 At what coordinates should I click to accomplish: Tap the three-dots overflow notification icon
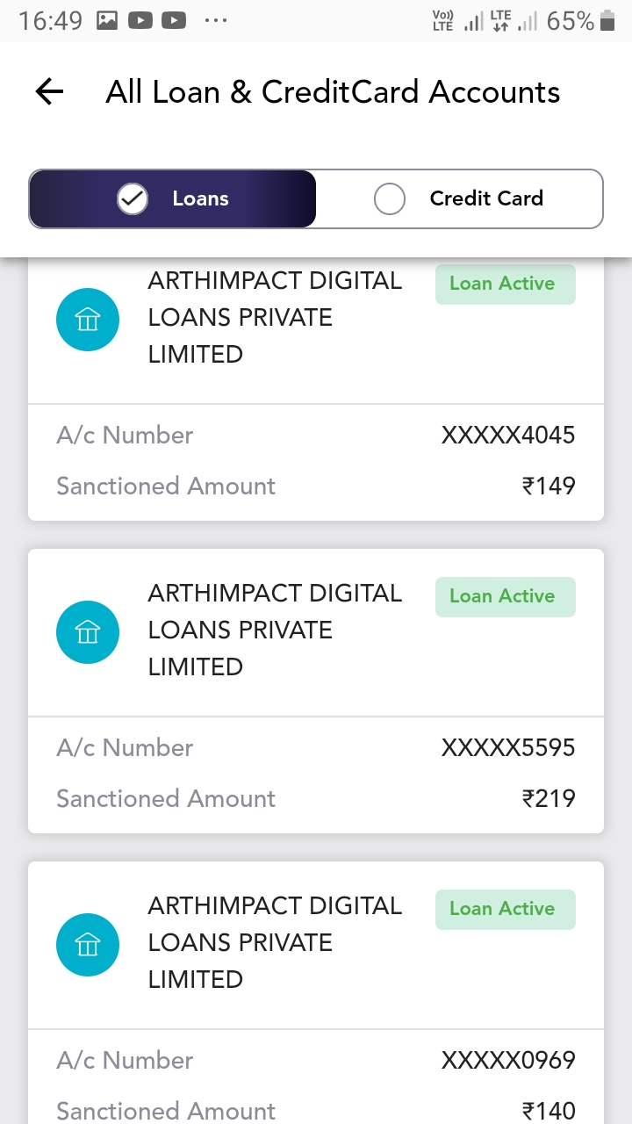(x=215, y=21)
